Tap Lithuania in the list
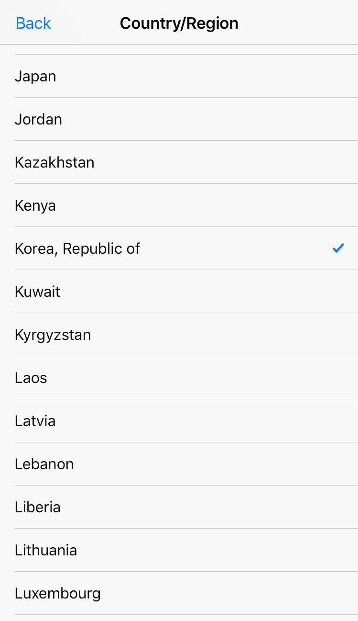 pos(46,551)
